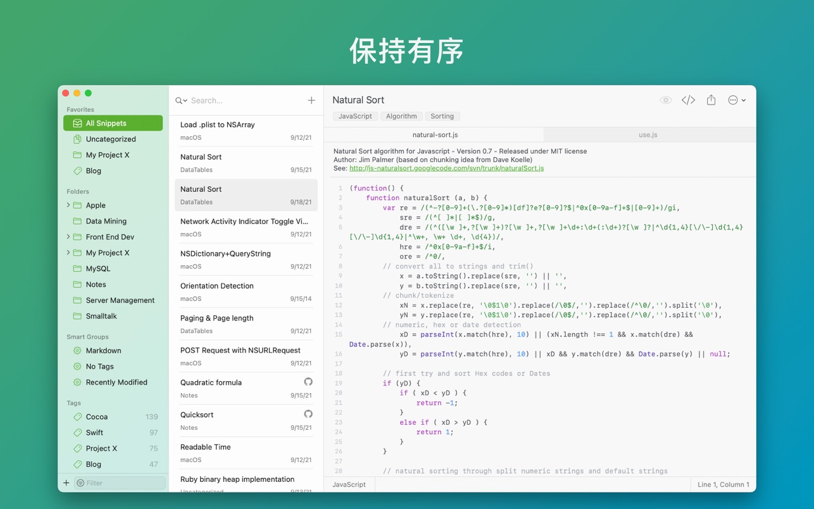Open the Paging & Page length snippet
Viewport: 814px width, 509px height.
(246, 325)
